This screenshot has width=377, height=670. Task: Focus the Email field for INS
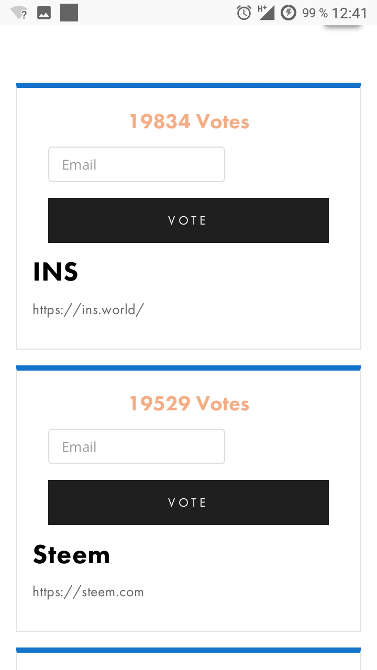[137, 164]
